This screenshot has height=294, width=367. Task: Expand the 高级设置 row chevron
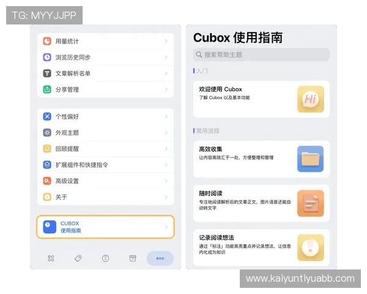[166, 181]
